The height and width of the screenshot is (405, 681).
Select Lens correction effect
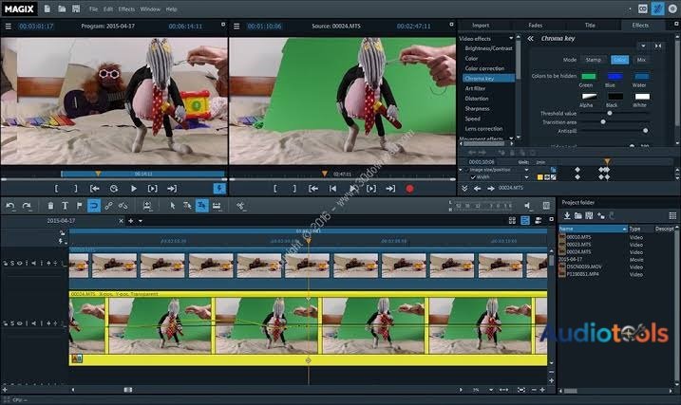coord(483,129)
